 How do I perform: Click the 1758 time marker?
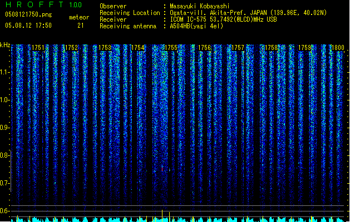pos(271,48)
